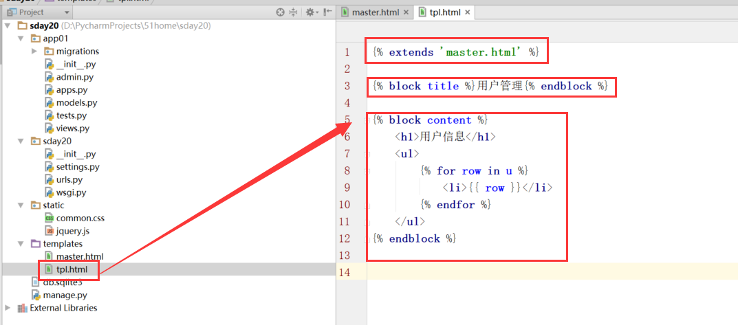The image size is (738, 325).
Task: Close the master.html editor tab
Action: 406,12
